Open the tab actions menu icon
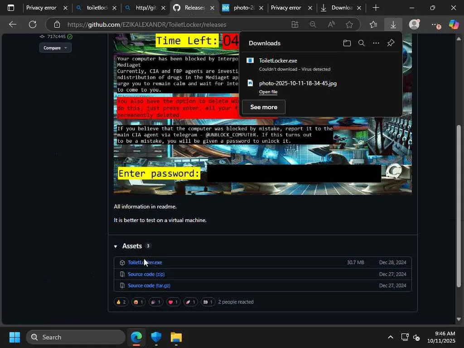The height and width of the screenshot is (348, 464). coord(11,8)
